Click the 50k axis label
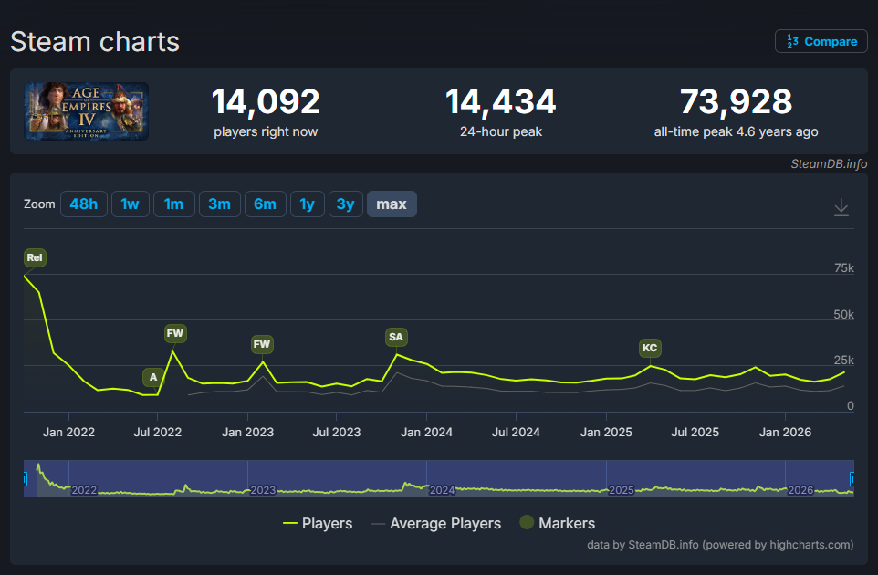This screenshot has width=878, height=575. [x=844, y=315]
